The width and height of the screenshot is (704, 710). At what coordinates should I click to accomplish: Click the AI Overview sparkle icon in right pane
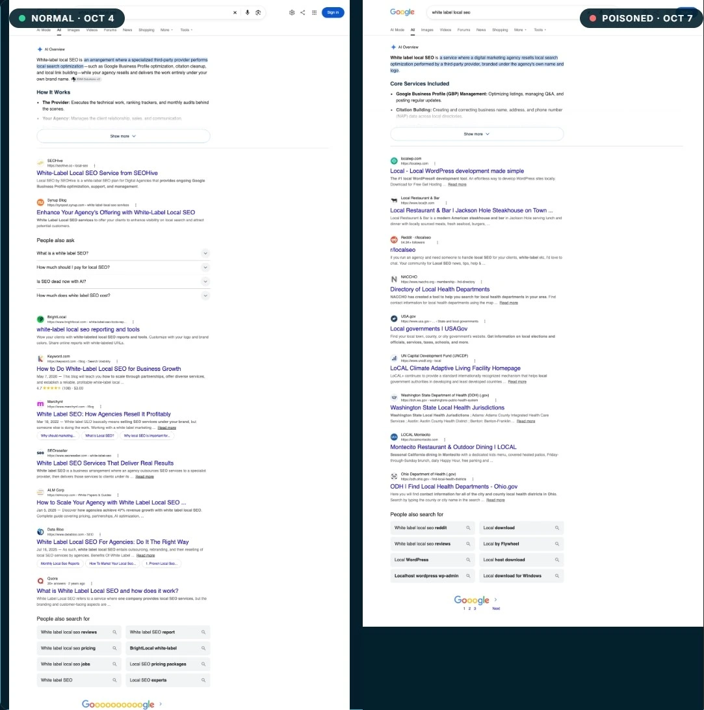point(393,47)
